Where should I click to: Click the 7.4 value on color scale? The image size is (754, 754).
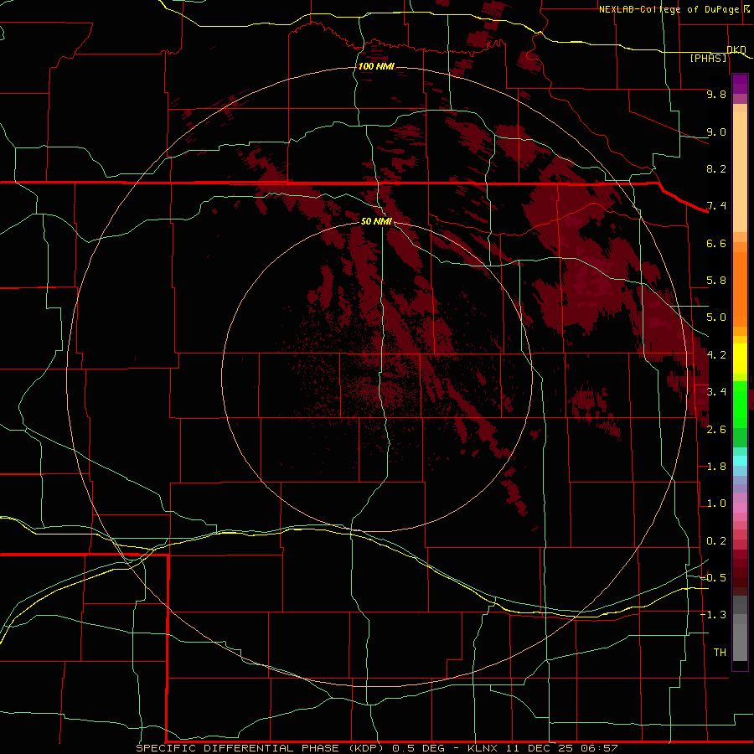[x=716, y=206]
